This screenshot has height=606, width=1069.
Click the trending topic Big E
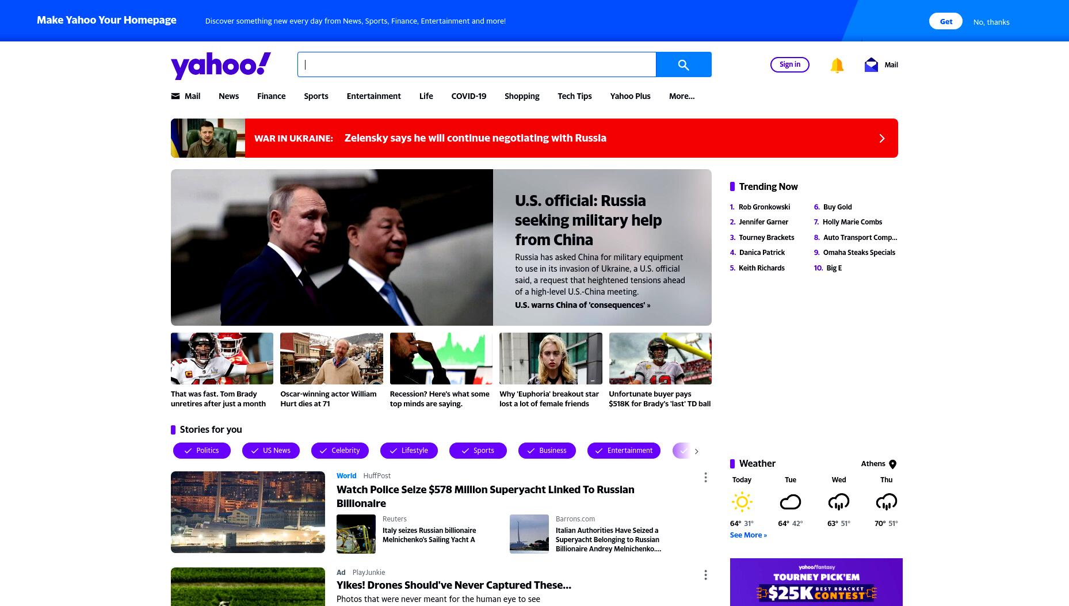pos(834,268)
